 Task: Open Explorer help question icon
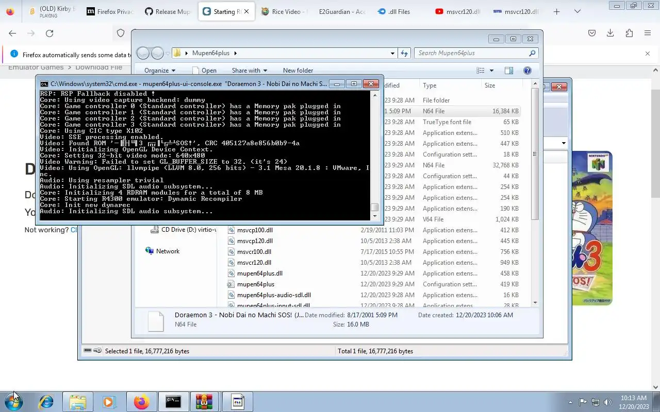coord(527,71)
